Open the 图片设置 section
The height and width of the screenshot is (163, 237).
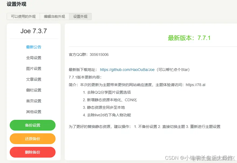click(33, 68)
